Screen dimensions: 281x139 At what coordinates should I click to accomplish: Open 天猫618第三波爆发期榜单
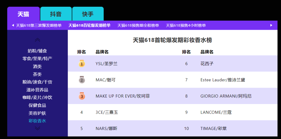[x=39, y=25]
